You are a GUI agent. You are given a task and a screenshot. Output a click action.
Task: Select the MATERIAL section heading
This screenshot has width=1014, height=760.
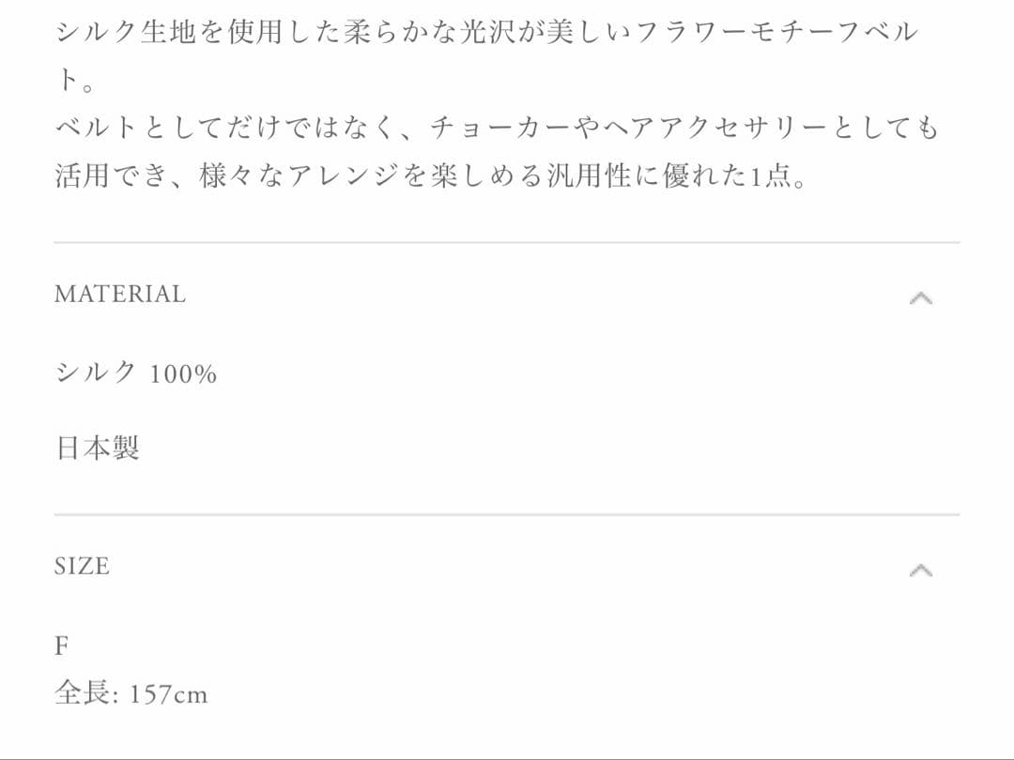pos(120,295)
